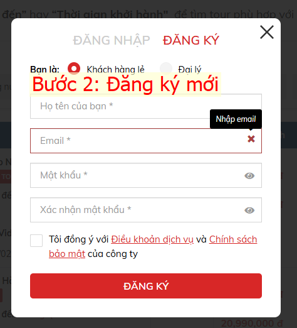Viewport: 297px width, 328px height.
Task: Show password with Mật khẩu eye icon
Action: (x=249, y=176)
